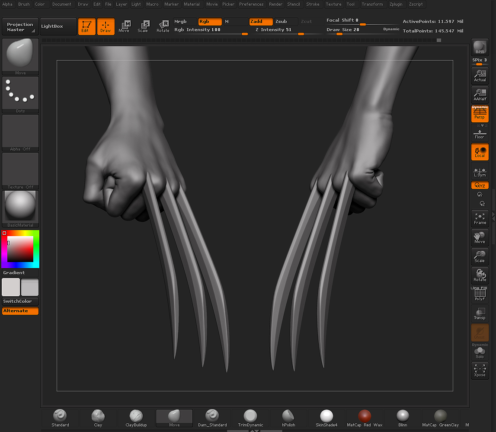Screen dimensions: 496x432
Task: Toggle Persp perspective view
Action: pos(480,114)
